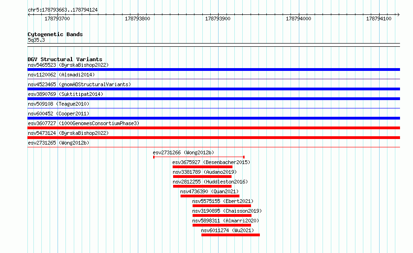The width and height of the screenshot is (413, 253).
Task: Select blue bar under nsv600452
Action: [213, 118]
